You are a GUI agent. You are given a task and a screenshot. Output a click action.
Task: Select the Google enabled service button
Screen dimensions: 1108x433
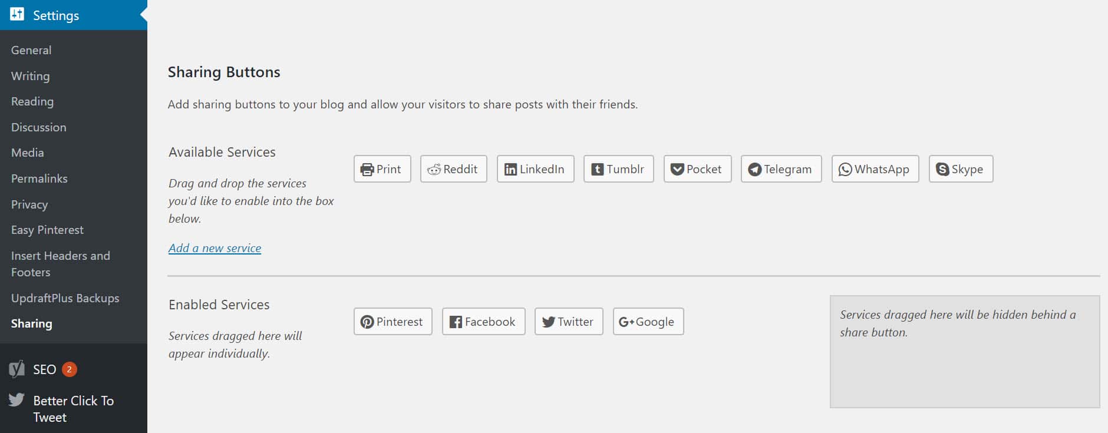point(648,322)
